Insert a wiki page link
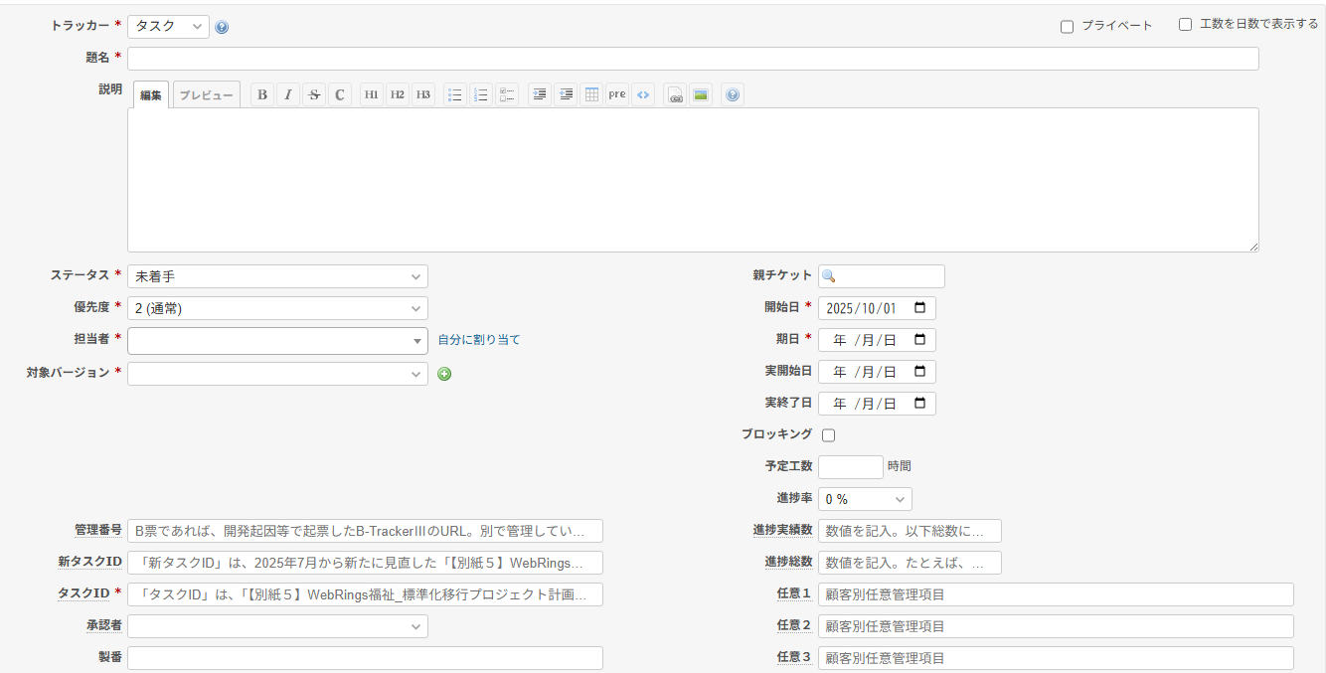This screenshot has width=1326, height=673. coord(675,94)
